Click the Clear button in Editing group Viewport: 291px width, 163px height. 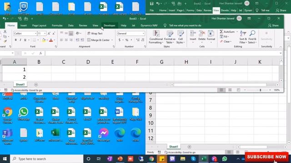click(x=226, y=42)
